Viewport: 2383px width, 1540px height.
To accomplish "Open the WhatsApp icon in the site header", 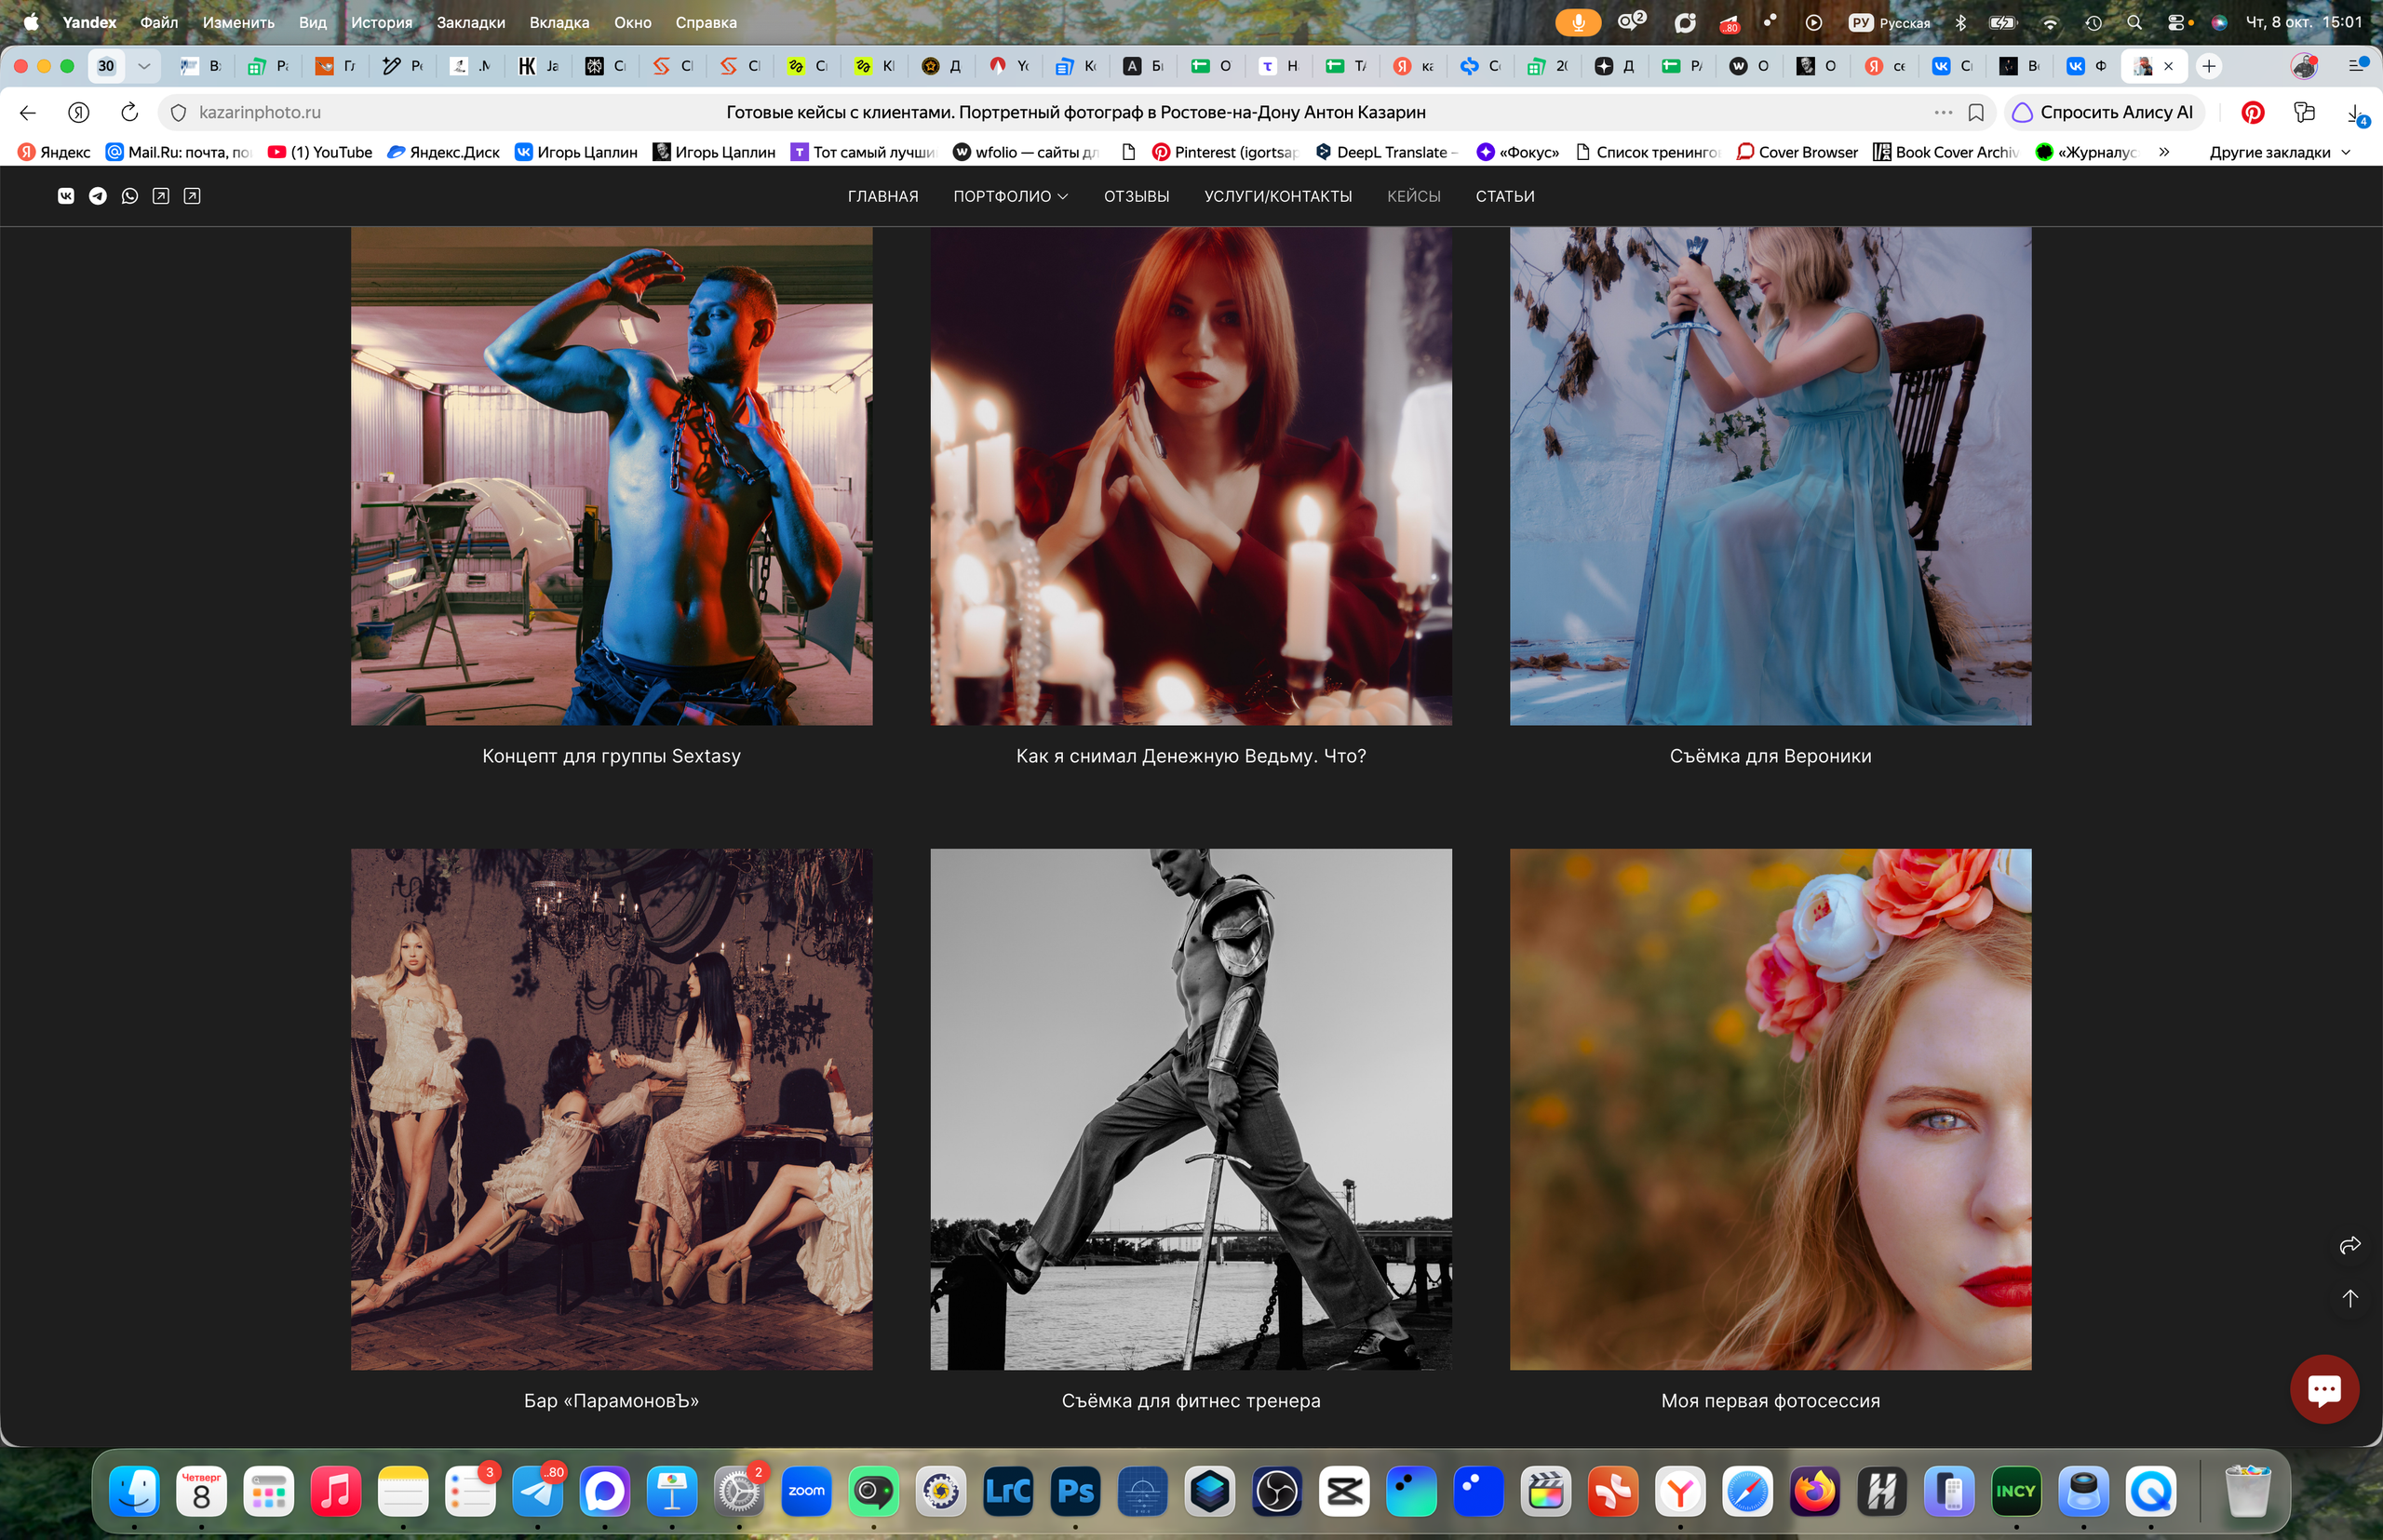I will tap(129, 196).
